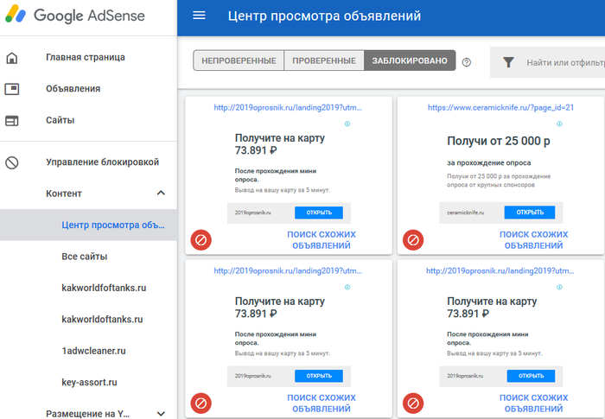The height and width of the screenshot is (419, 605).
Task: Click Получи от 25 000 р headline
Action: click(499, 141)
